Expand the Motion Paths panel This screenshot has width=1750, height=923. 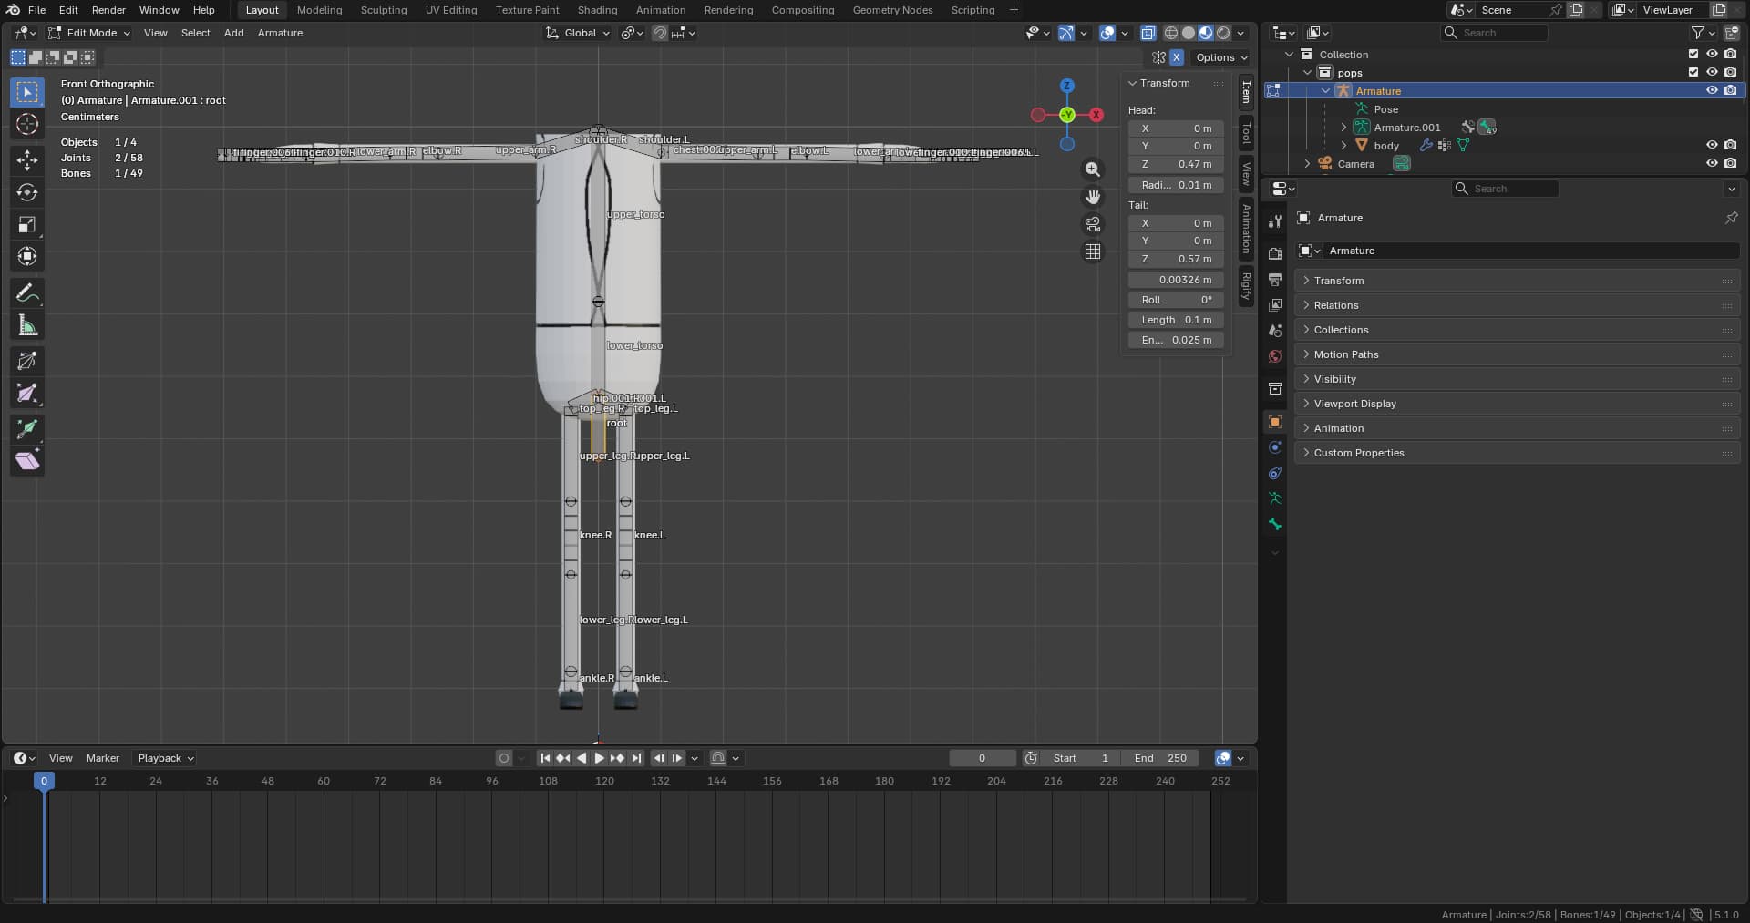[x=1517, y=354]
